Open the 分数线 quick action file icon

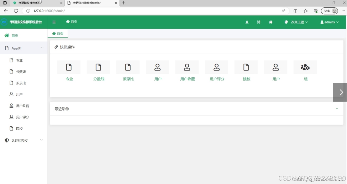(x=98, y=67)
